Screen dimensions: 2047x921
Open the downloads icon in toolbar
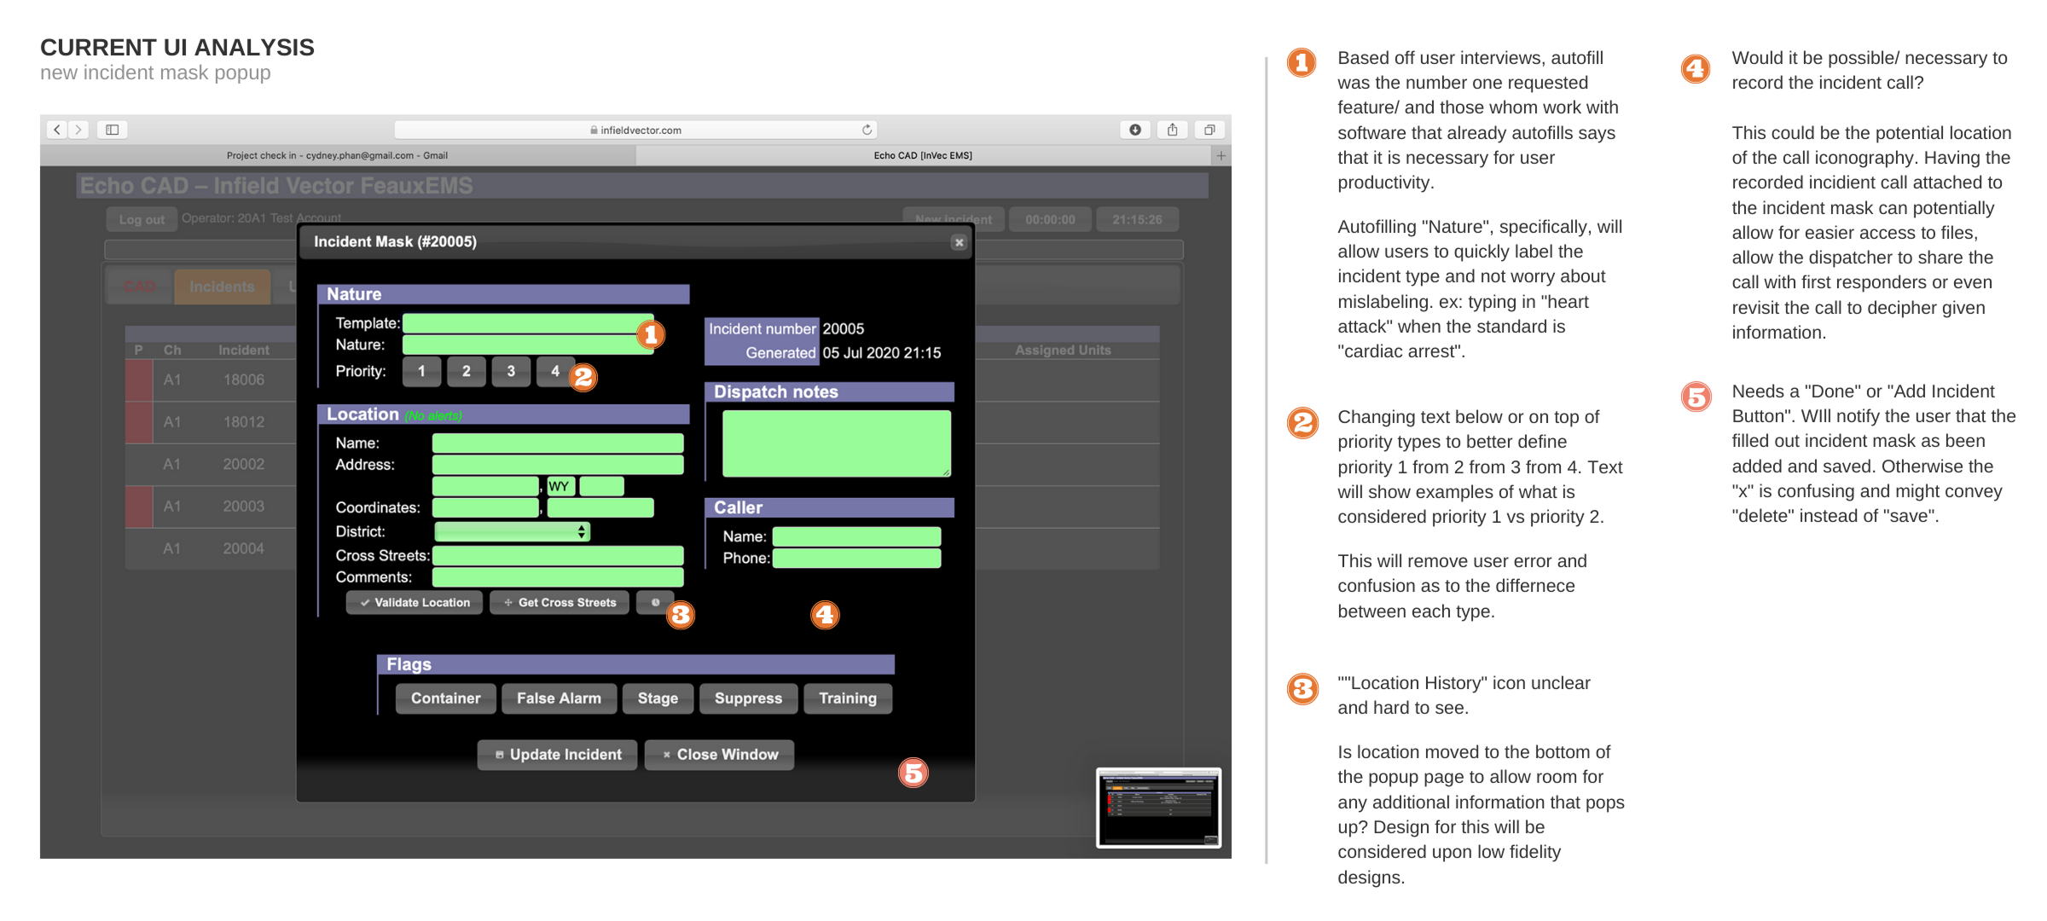click(x=1135, y=130)
